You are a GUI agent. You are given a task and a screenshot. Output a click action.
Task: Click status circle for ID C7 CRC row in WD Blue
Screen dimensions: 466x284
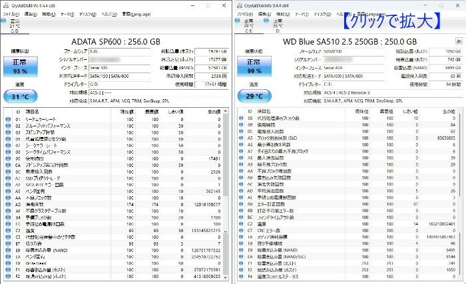(241, 230)
